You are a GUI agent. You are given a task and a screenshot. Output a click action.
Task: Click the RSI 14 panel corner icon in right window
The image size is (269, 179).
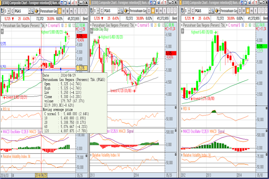266,108
